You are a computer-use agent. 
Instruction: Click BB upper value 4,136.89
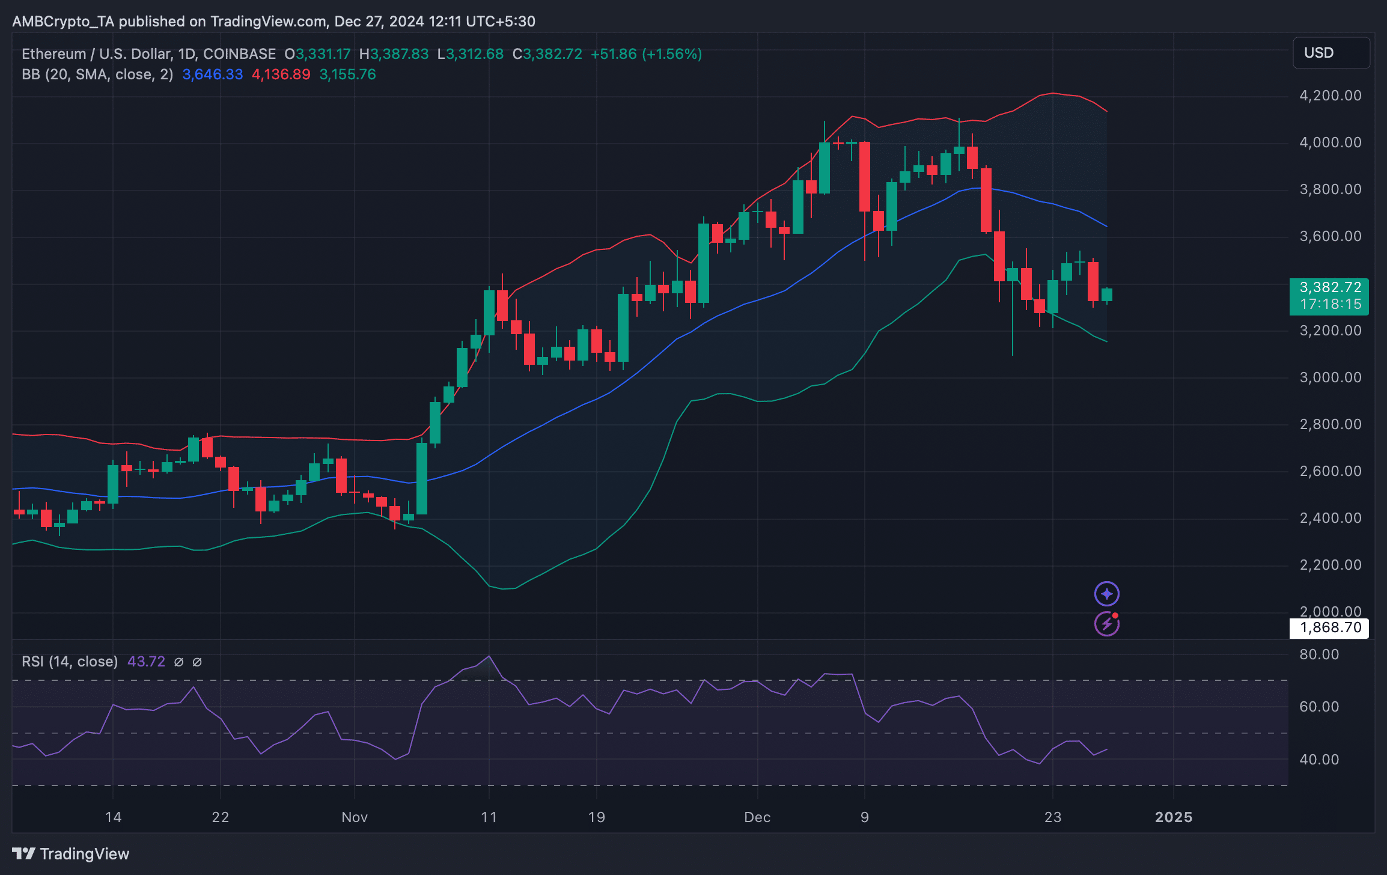click(281, 75)
